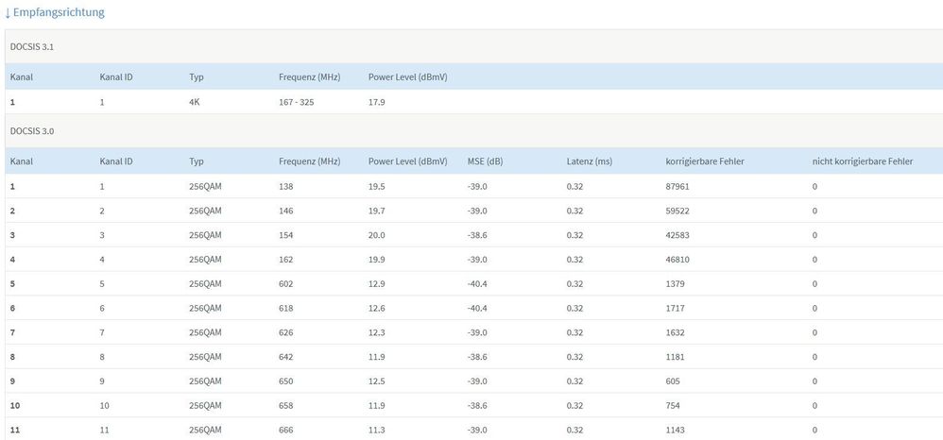Click correctable errors value 46810
This screenshot has height=440, width=943.
click(x=677, y=260)
